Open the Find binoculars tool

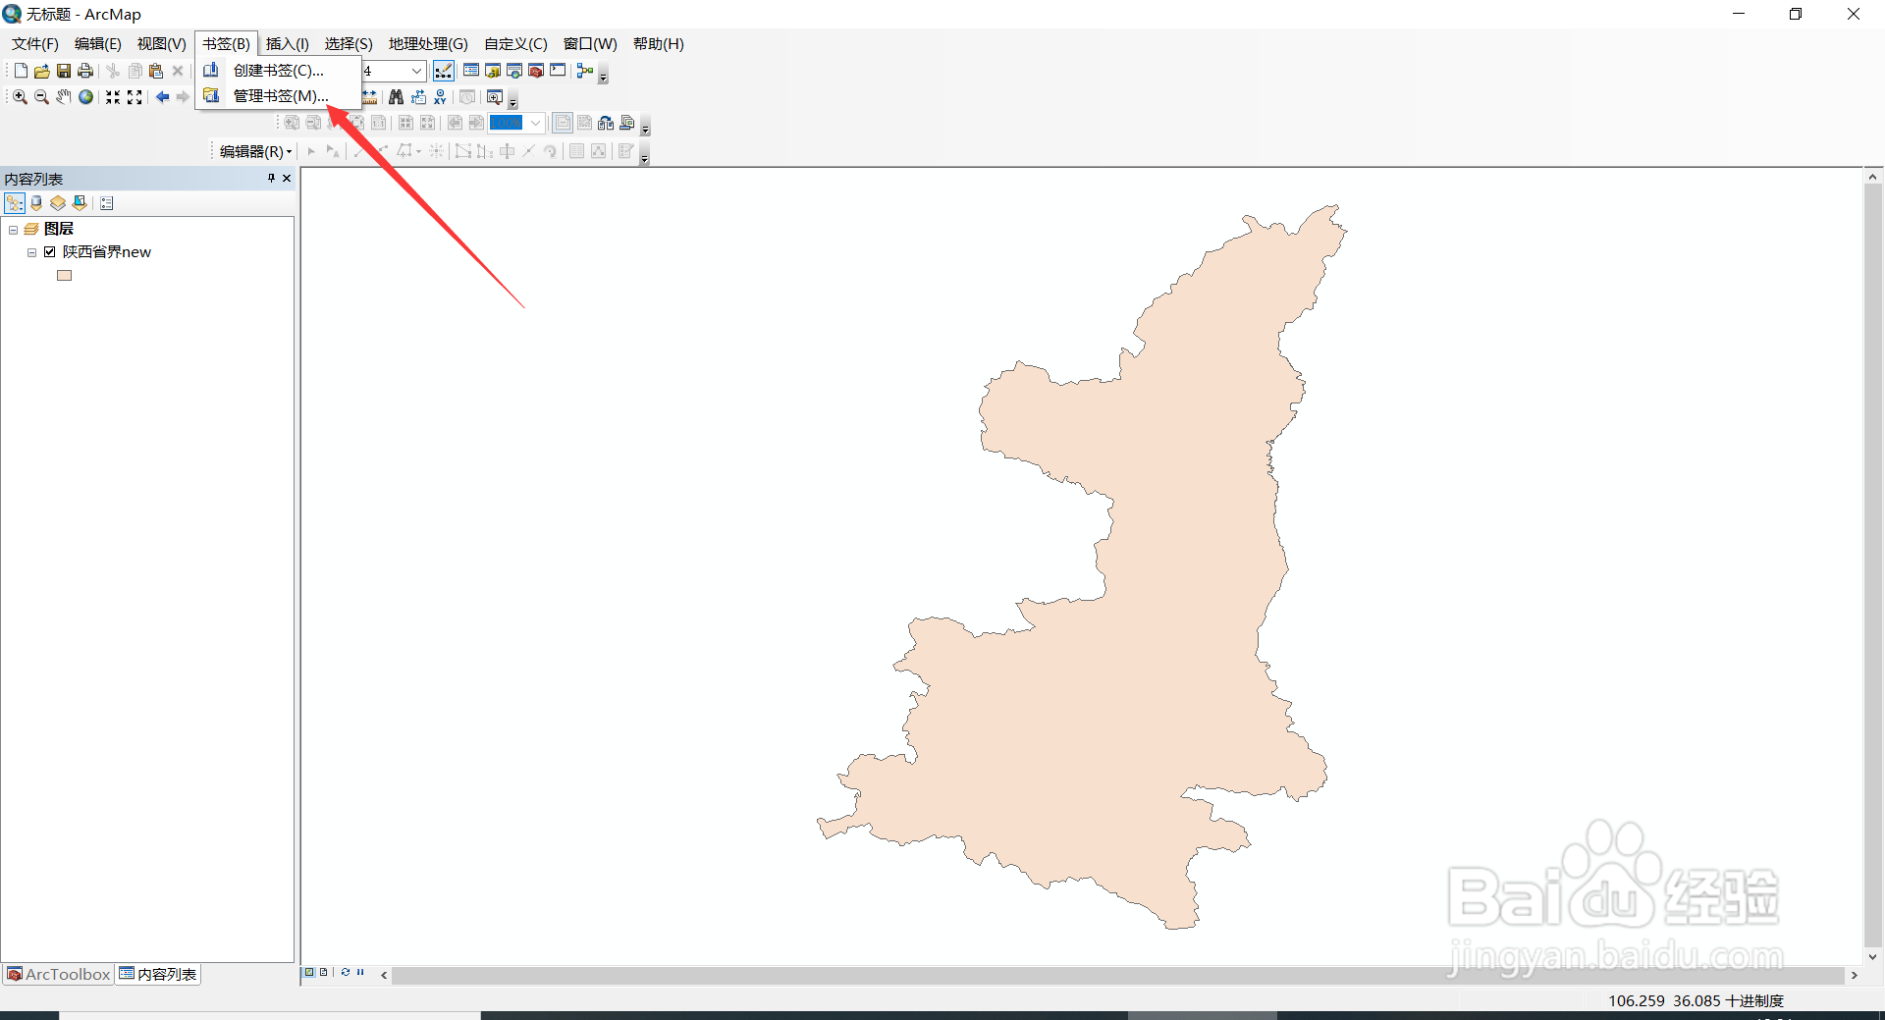pyautogui.click(x=395, y=96)
